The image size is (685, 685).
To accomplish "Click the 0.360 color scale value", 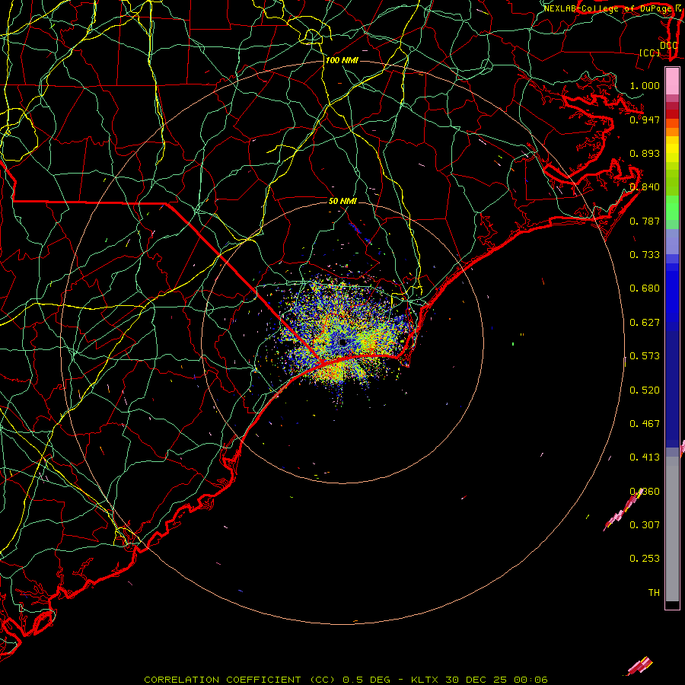I will pyautogui.click(x=645, y=492).
